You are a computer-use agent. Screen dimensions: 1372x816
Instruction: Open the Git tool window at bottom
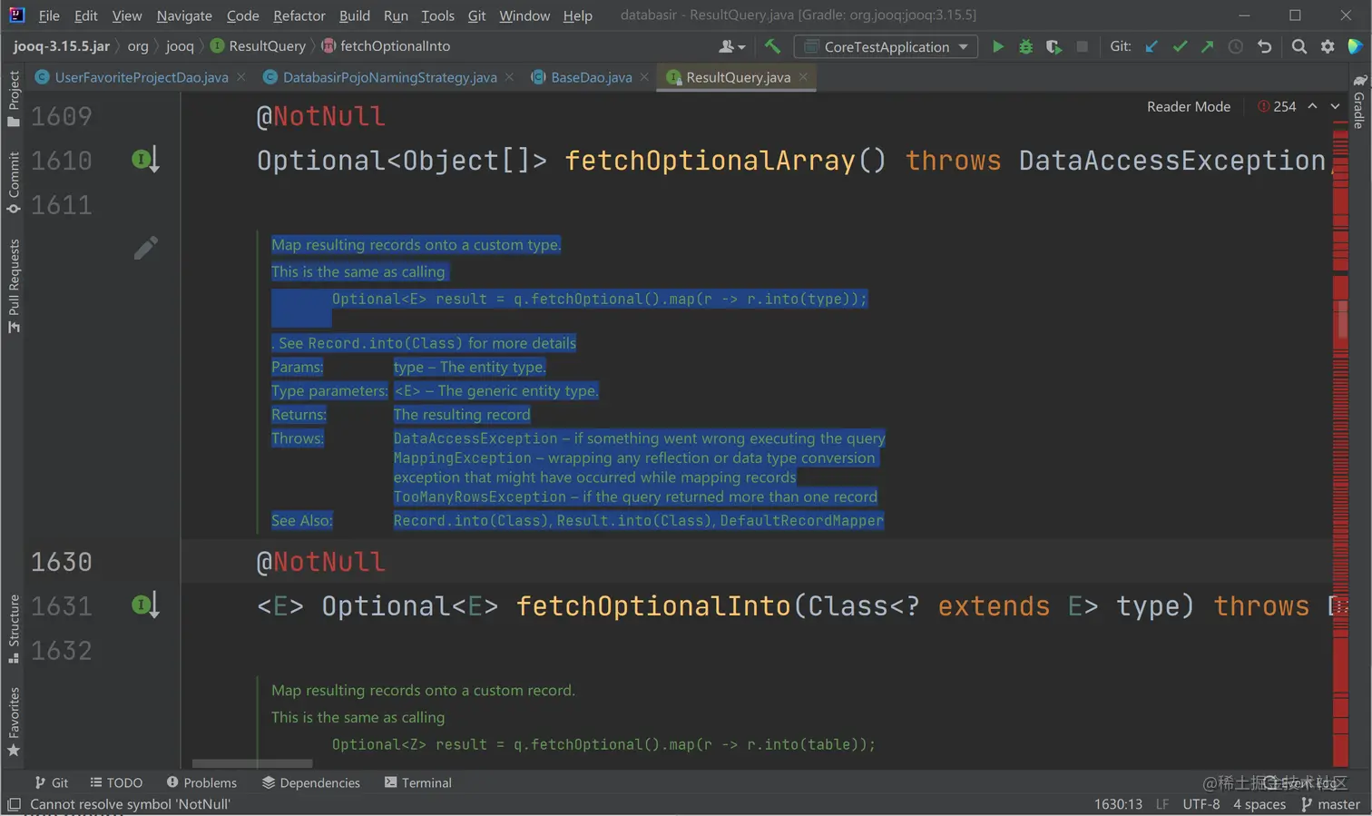pos(52,782)
